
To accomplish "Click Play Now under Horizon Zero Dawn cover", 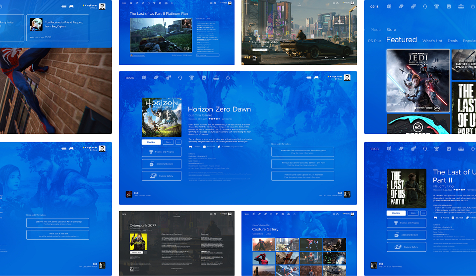I will point(151,142).
